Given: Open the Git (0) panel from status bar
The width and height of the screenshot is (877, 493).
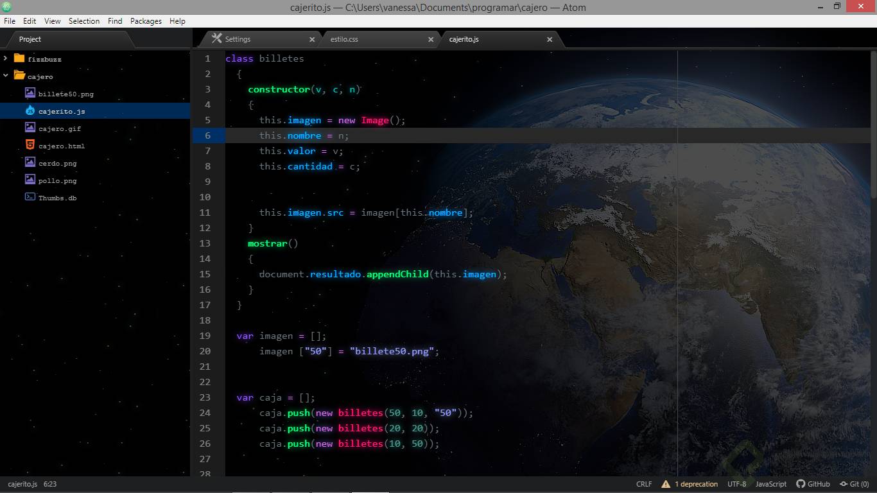Looking at the screenshot, I should [x=854, y=484].
